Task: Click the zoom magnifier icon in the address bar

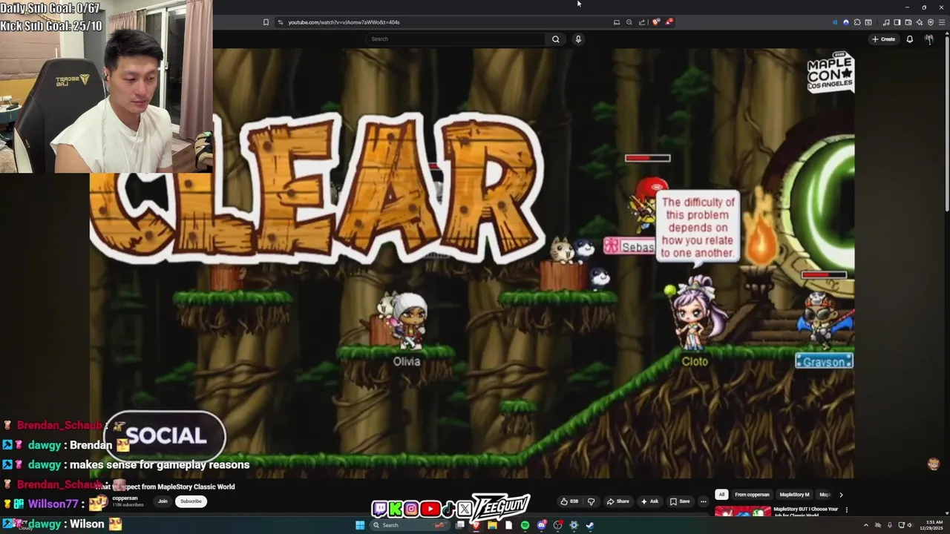Action: 629,22
